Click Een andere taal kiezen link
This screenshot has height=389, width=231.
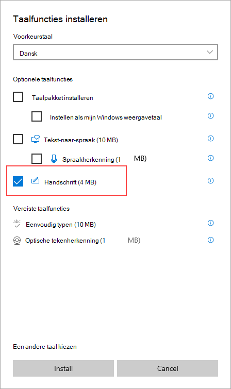point(45,347)
